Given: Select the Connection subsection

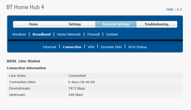Looking at the screenshot, I should point(72,47).
